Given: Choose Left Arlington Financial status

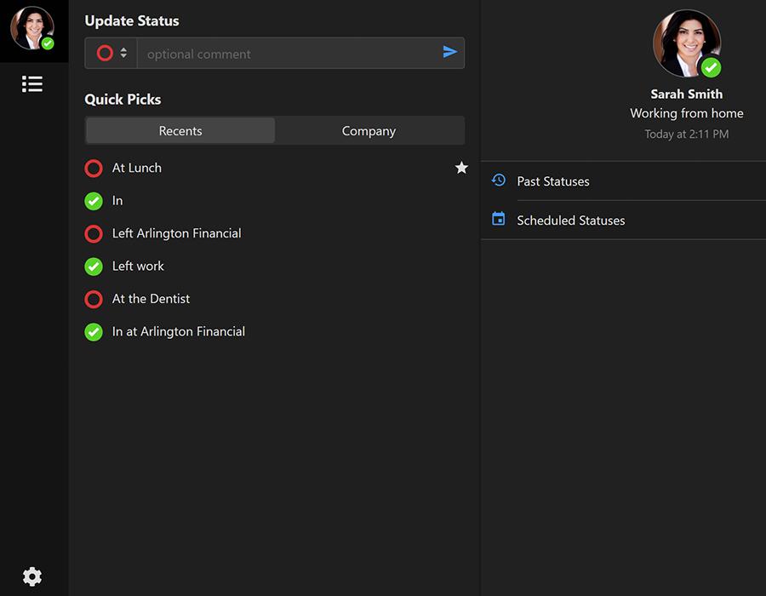Looking at the screenshot, I should click(x=176, y=233).
